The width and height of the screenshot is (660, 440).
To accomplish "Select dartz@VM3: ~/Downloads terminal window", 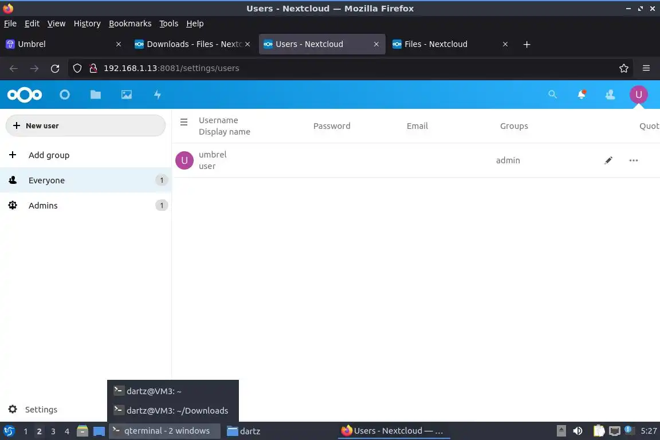I will [172, 411].
